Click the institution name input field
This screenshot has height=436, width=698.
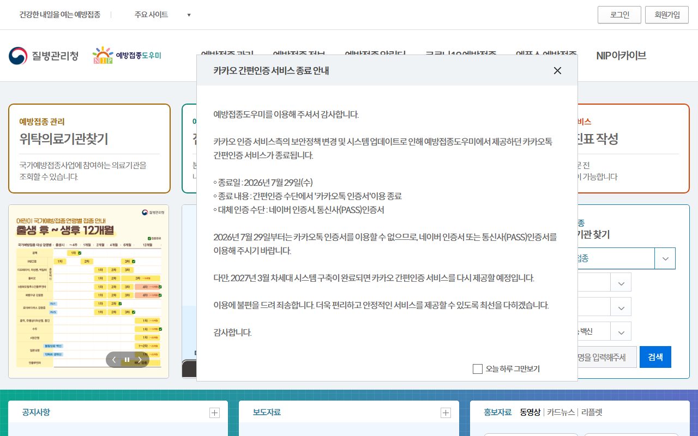[x=607, y=357]
